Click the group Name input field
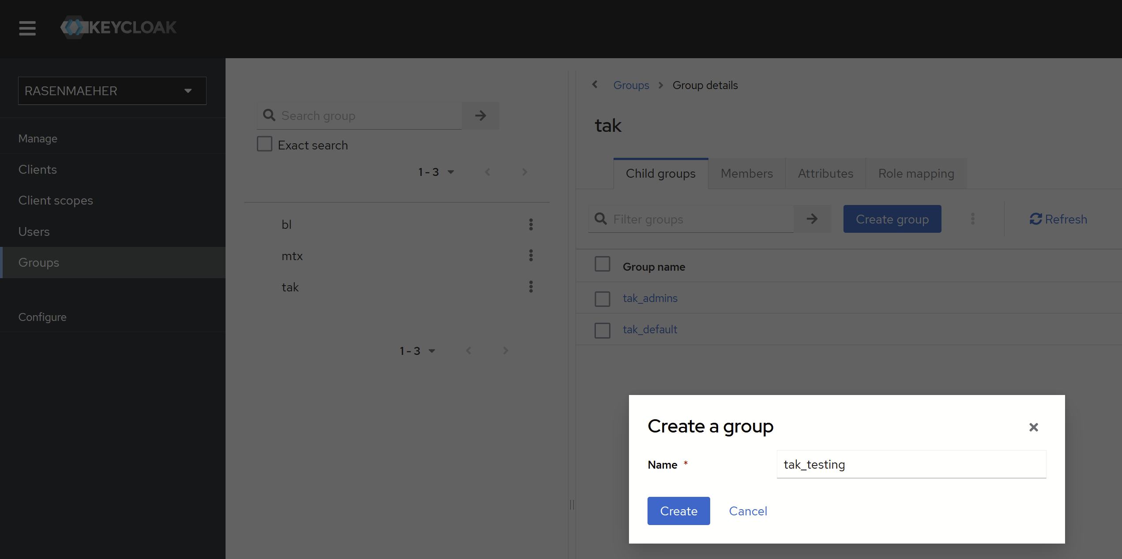The width and height of the screenshot is (1122, 559). [x=911, y=464]
